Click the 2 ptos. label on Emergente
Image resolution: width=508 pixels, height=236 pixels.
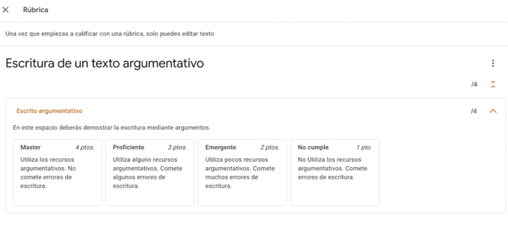270,147
